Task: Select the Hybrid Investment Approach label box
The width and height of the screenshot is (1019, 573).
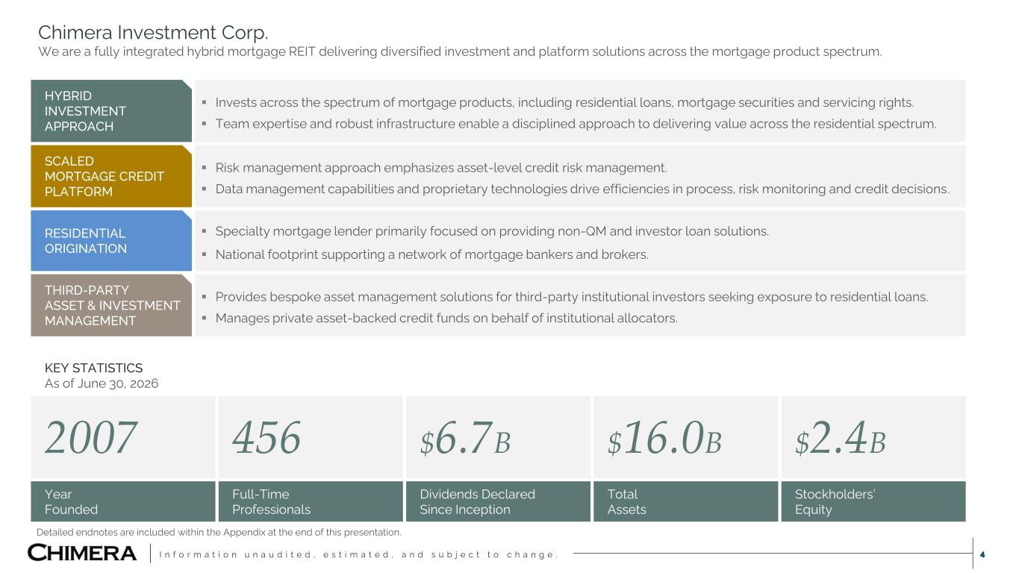Action: (111, 110)
